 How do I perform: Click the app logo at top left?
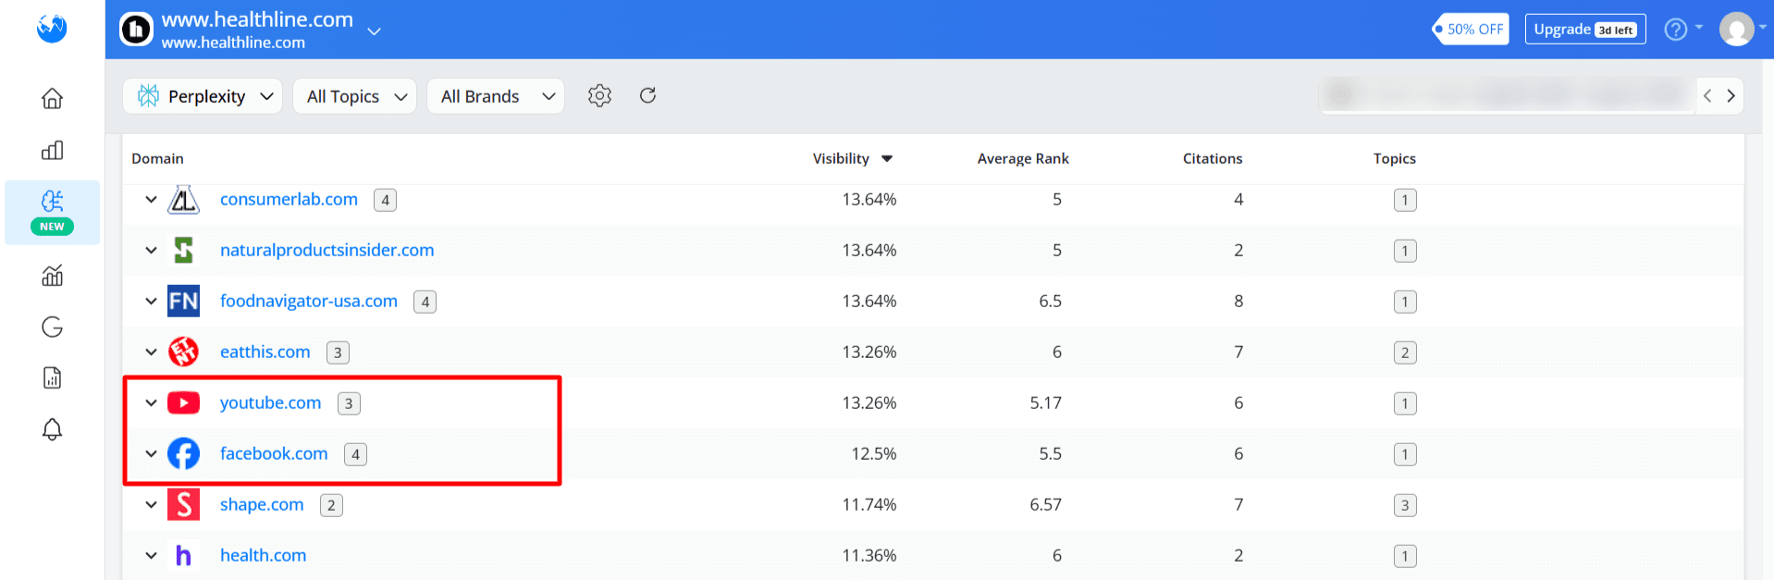tap(52, 28)
